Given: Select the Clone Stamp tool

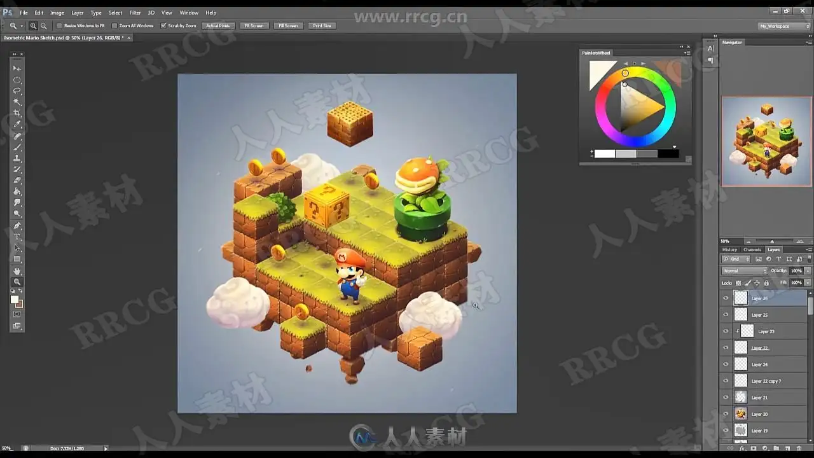Looking at the screenshot, I should [x=17, y=158].
